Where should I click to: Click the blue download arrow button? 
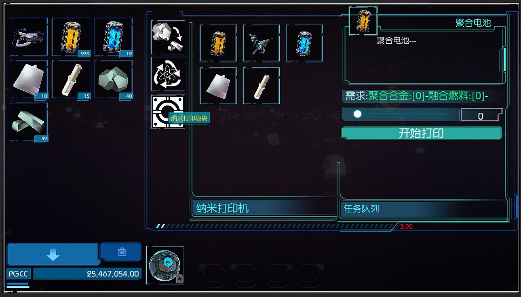coord(53,255)
